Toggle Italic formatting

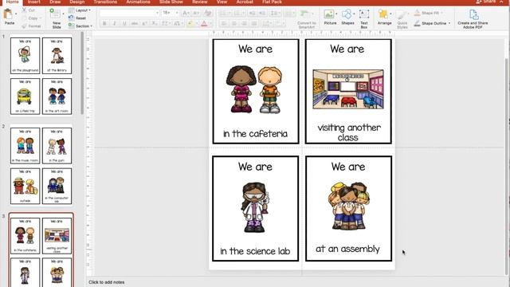click(114, 23)
